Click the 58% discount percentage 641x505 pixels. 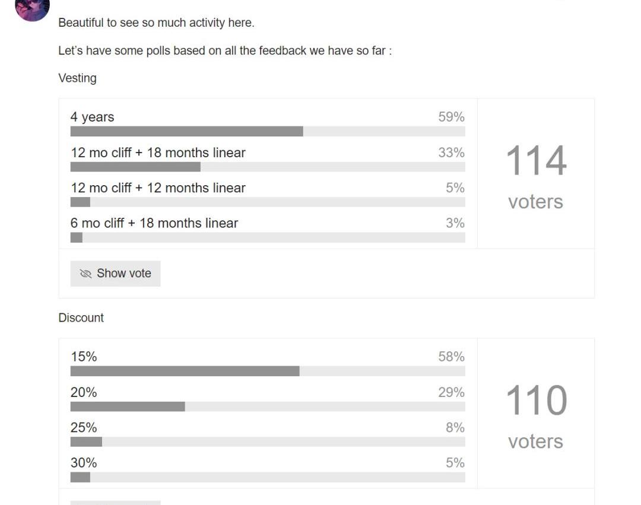[451, 357]
